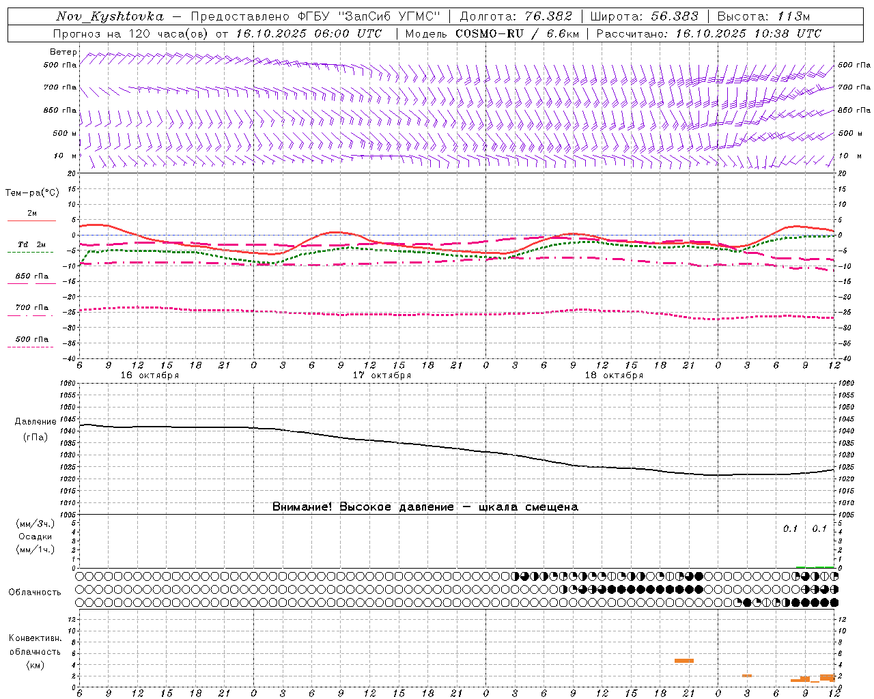Image resolution: width=874 pixels, height=699 pixels.
Task: Click the "18 октября" date label
Action: 614,375
